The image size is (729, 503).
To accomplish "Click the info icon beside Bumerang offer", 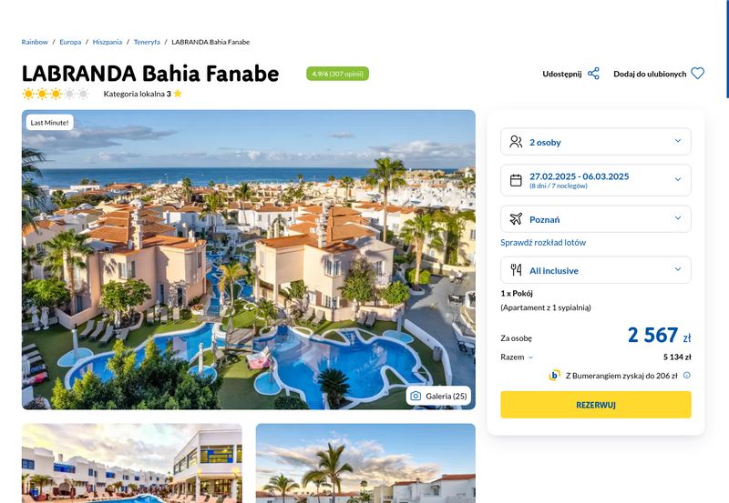I will coord(687,376).
